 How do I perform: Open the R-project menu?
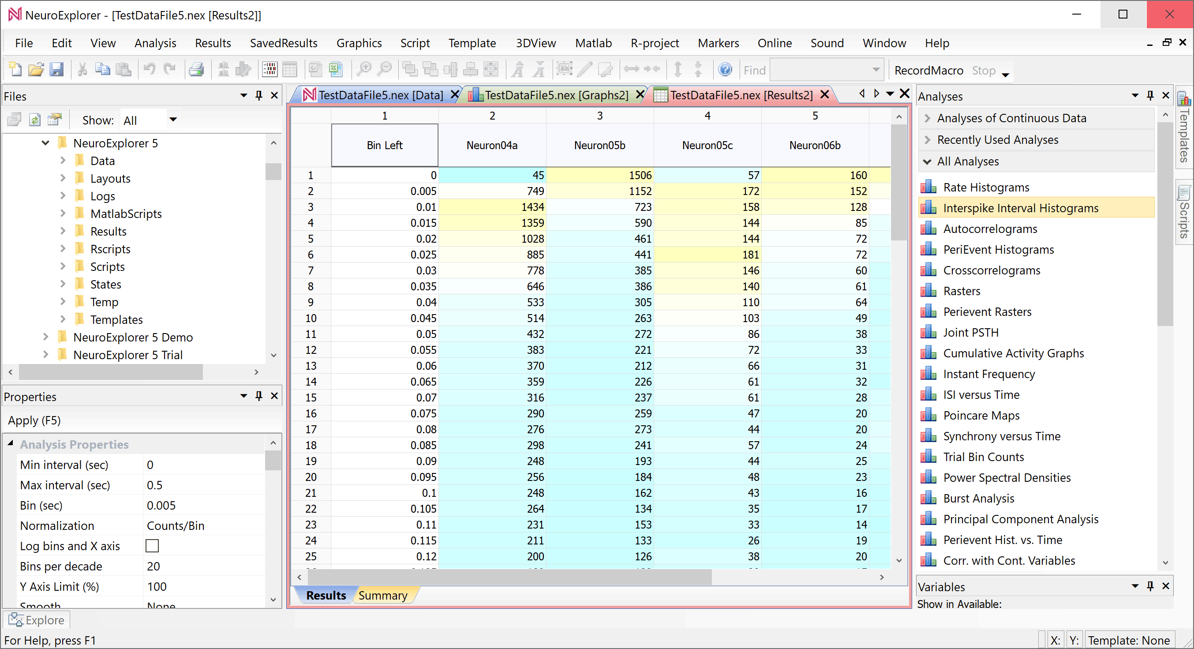(x=655, y=43)
